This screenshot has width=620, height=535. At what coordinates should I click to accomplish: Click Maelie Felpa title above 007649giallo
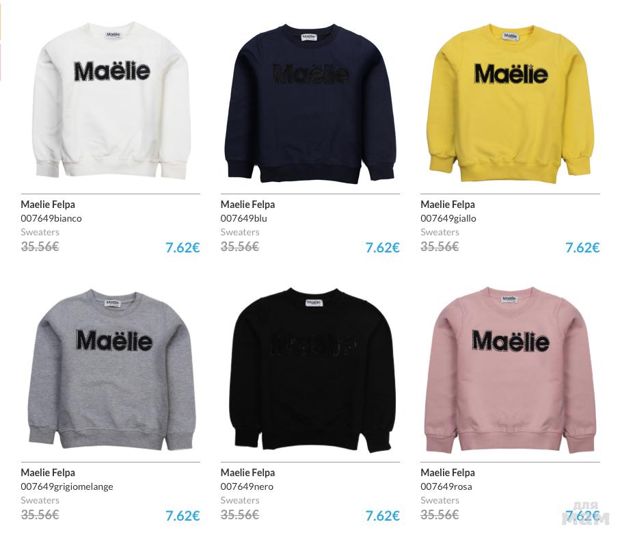[448, 205]
